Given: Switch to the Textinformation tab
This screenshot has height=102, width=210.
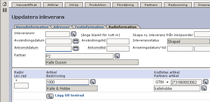Looking at the screenshot, I should 89,27.
